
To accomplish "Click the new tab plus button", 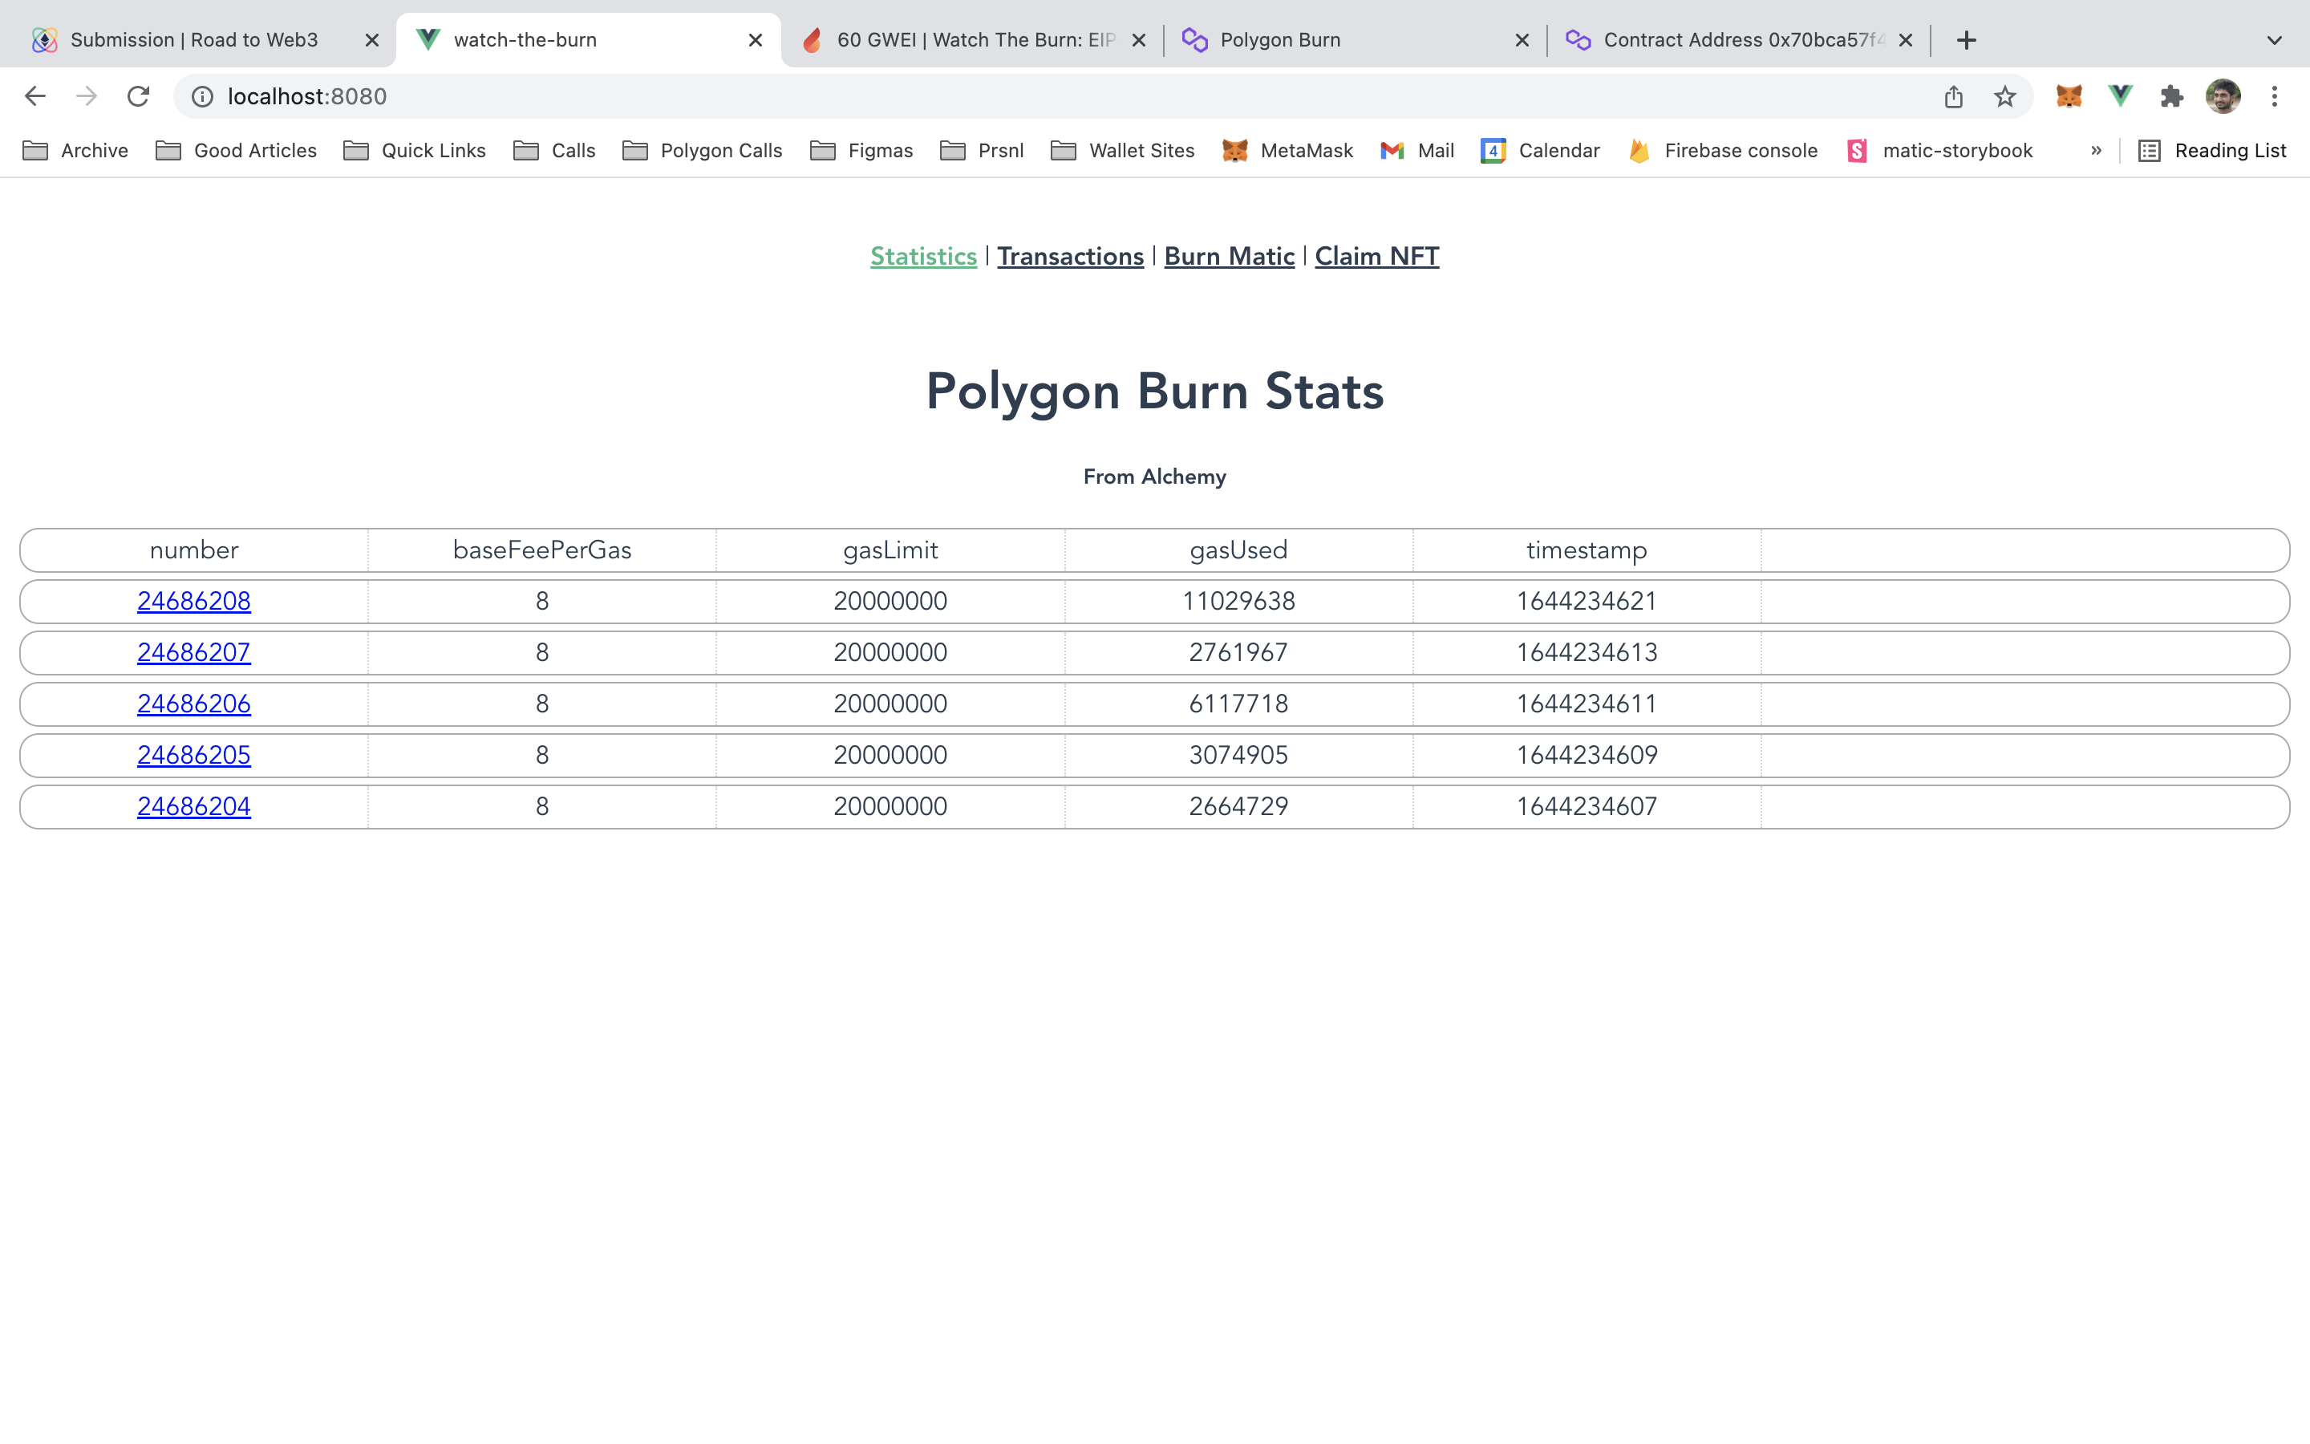I will tap(1968, 39).
